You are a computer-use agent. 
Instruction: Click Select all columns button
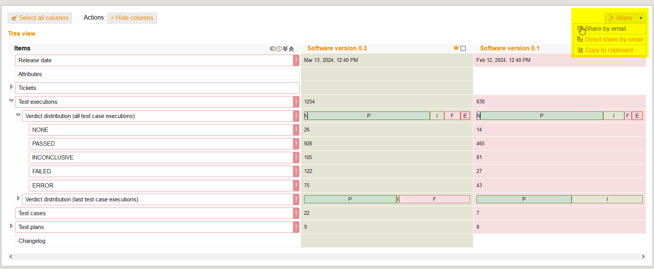click(40, 18)
